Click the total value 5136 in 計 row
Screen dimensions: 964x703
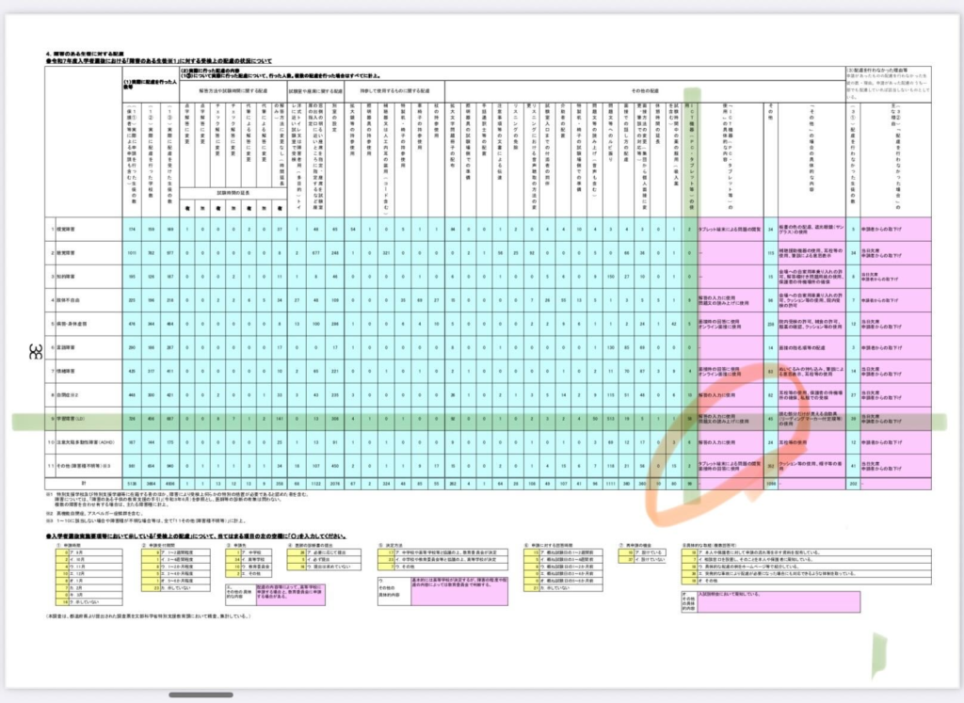[x=131, y=483]
